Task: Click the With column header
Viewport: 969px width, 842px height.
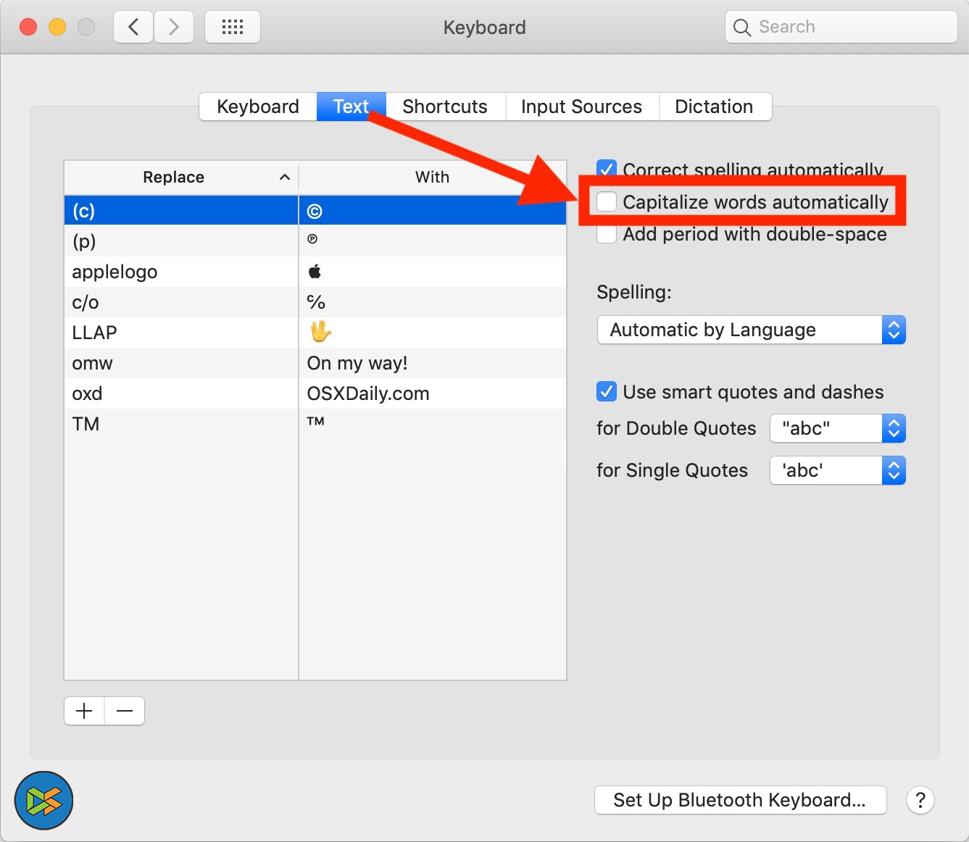Action: (433, 178)
